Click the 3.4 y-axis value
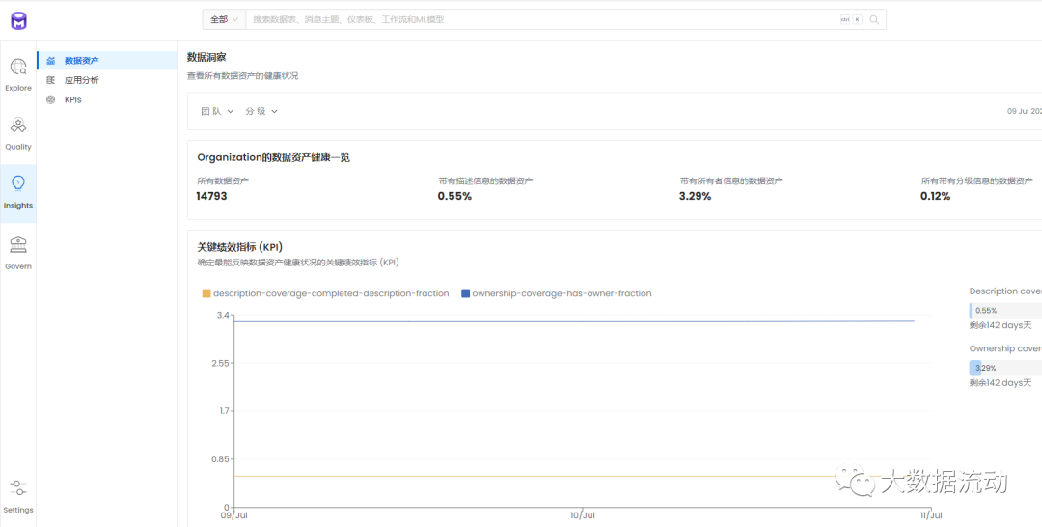 (223, 315)
